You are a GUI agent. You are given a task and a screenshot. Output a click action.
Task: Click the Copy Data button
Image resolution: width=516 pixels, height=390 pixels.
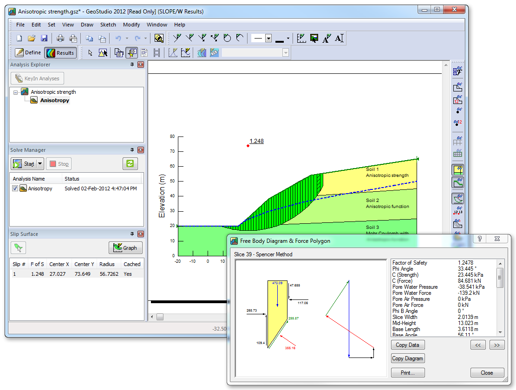[x=407, y=345]
